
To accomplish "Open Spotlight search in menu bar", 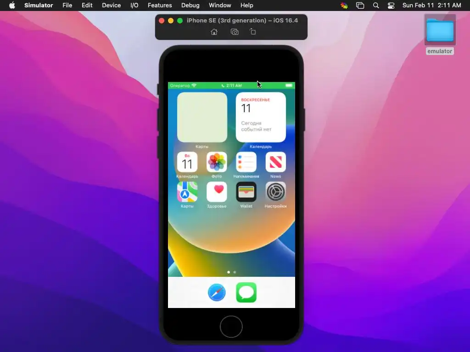I will pyautogui.click(x=376, y=5).
